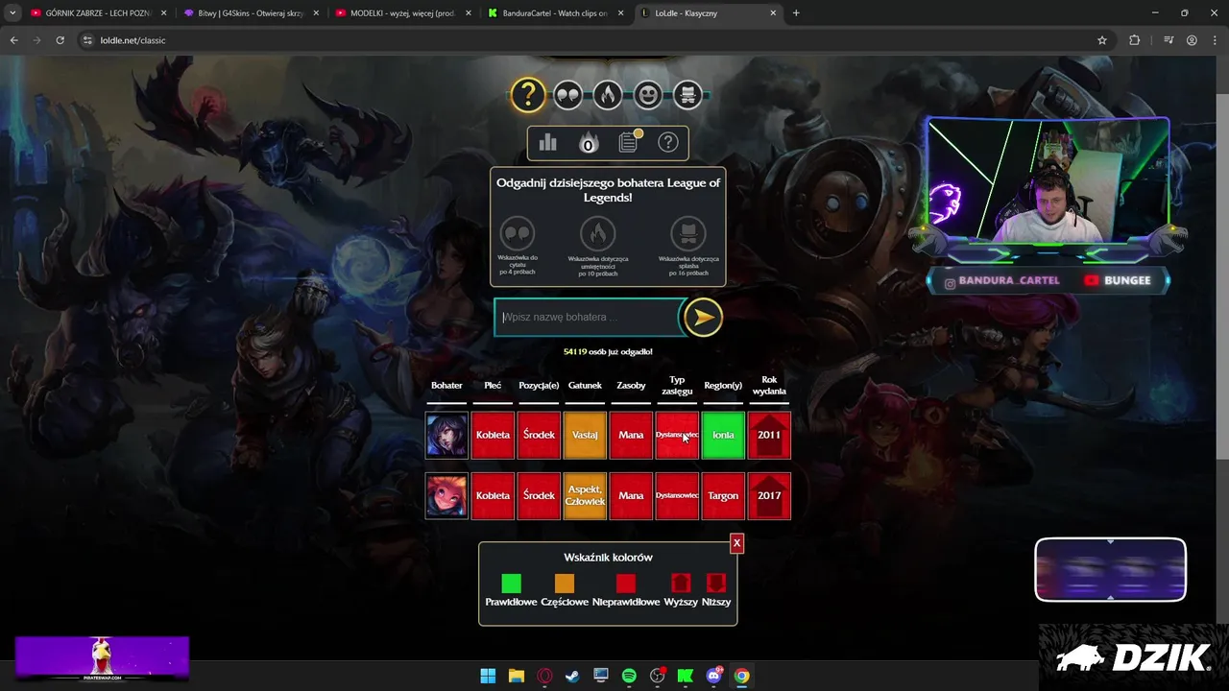Click the 2011 release year cell
The image size is (1229, 691).
[x=769, y=435]
